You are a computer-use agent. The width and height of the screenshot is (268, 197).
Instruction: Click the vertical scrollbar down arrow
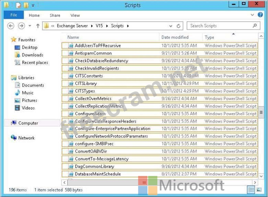click(261, 176)
